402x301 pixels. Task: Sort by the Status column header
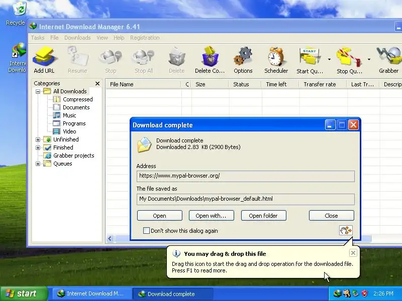pyautogui.click(x=245, y=84)
